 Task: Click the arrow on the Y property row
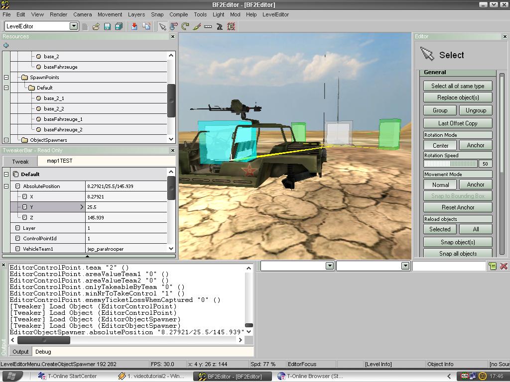point(82,207)
